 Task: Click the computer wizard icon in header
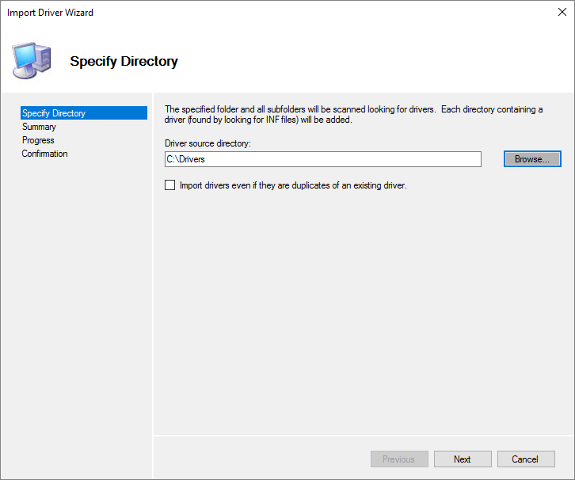click(x=32, y=59)
